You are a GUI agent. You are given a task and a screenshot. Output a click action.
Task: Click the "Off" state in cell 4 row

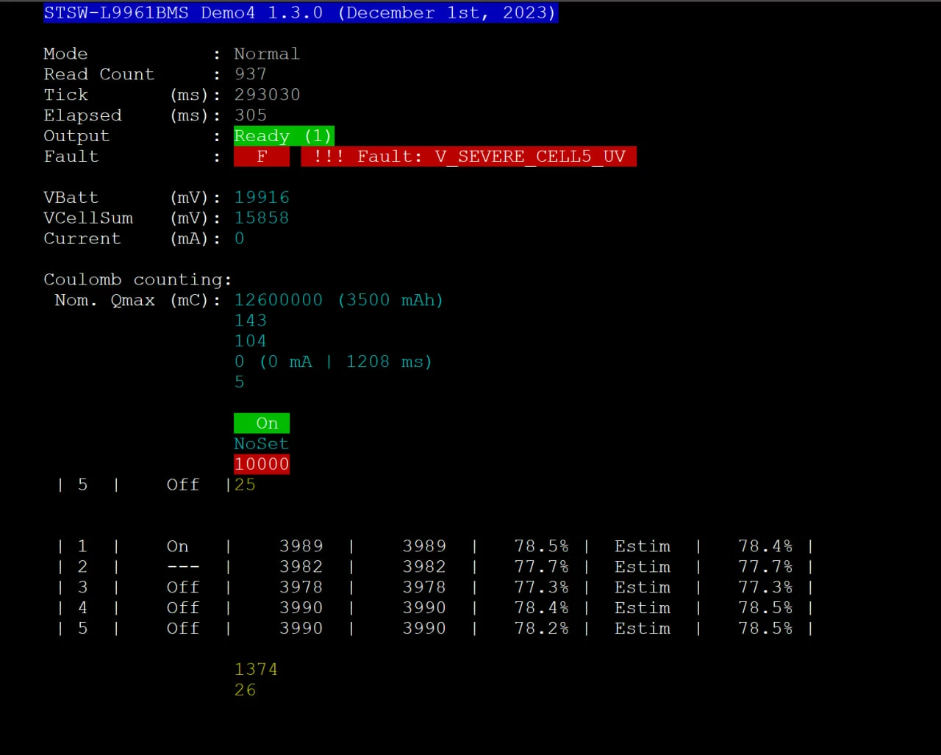[x=183, y=609]
